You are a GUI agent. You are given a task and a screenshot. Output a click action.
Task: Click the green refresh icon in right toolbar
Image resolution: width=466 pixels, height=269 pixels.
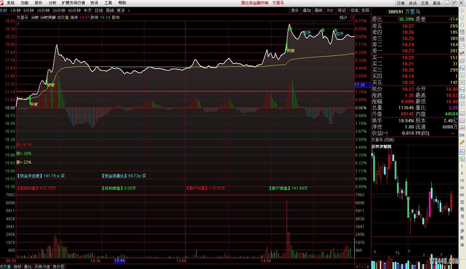point(462,159)
